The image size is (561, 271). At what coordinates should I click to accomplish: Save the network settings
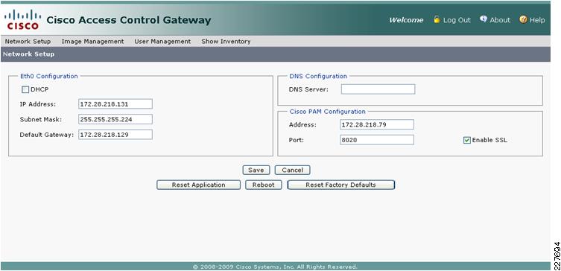tap(256, 170)
